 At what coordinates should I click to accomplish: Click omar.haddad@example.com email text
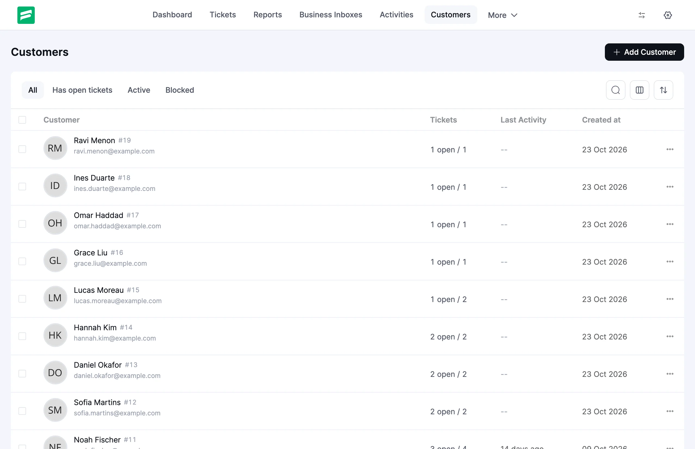(x=117, y=226)
